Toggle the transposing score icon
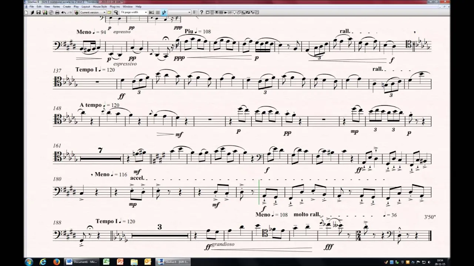This screenshot has width=474, height=266. click(164, 12)
